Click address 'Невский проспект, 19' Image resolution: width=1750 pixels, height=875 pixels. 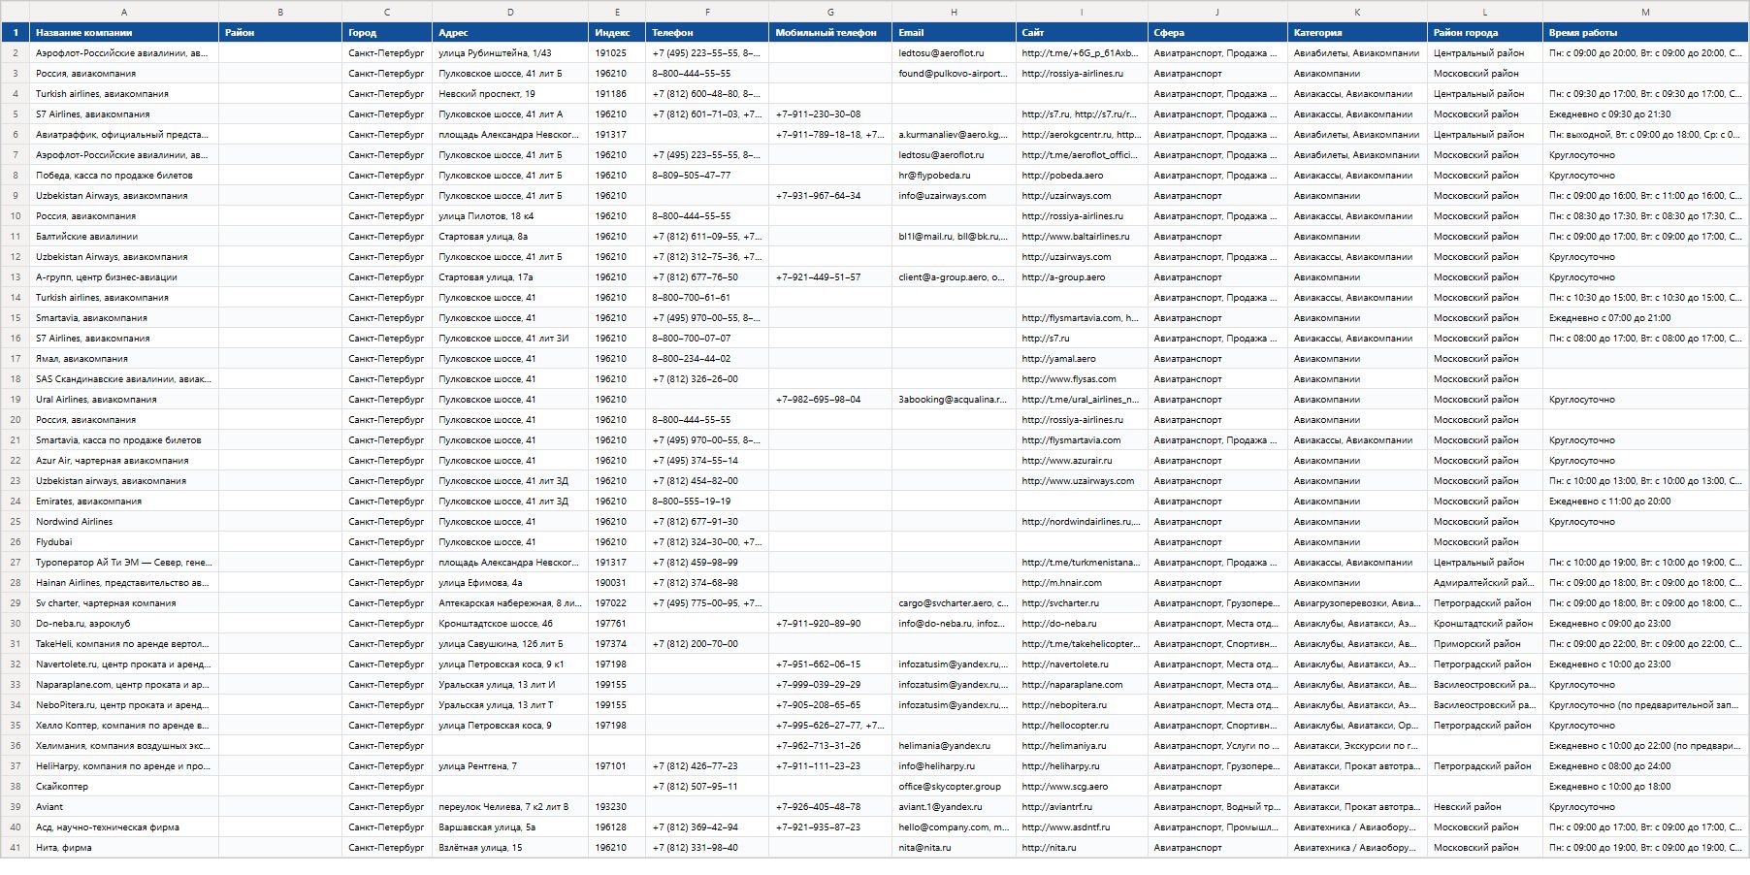pos(510,93)
